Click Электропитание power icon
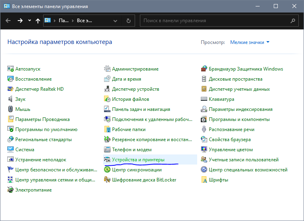304x221 pixels. [x=10, y=190]
